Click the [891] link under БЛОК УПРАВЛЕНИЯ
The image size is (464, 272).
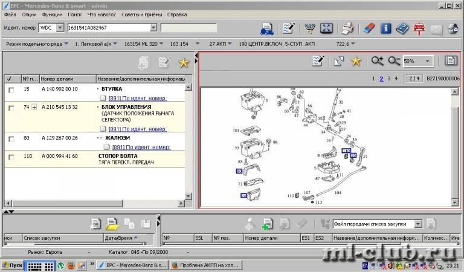pos(137,129)
